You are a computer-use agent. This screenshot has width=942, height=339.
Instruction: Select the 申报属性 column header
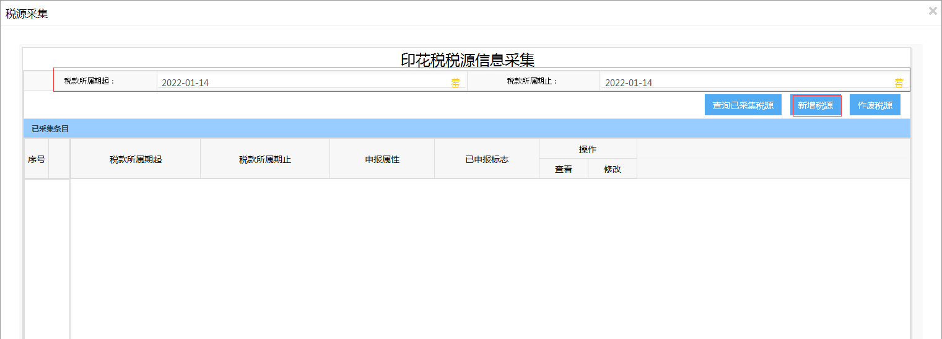pos(382,159)
